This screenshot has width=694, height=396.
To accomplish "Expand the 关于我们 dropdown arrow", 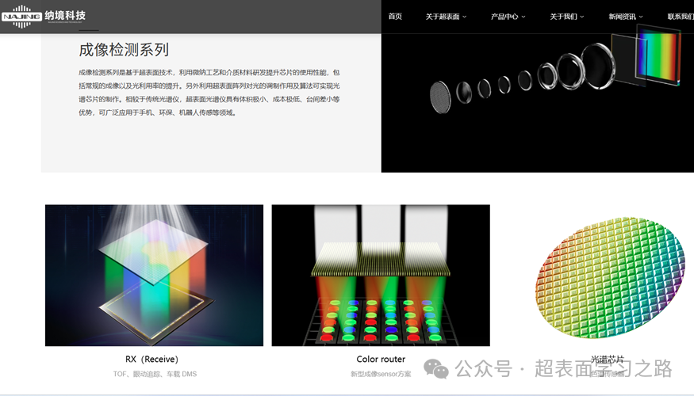I will tap(582, 17).
